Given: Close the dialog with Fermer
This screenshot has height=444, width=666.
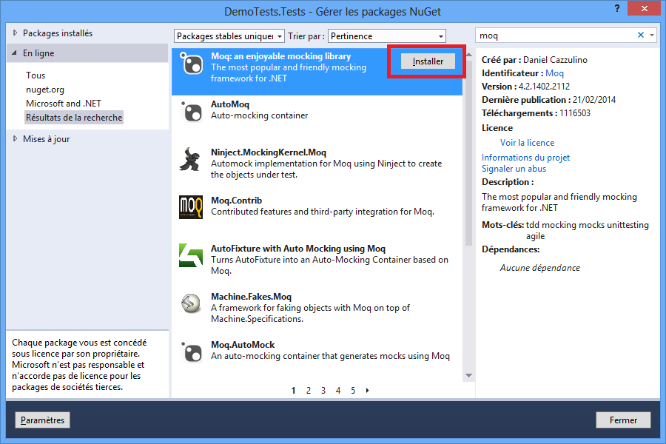Looking at the screenshot, I should point(623,420).
